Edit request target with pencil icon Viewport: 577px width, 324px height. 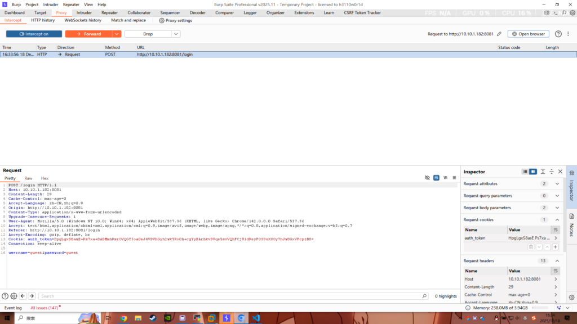499,34
